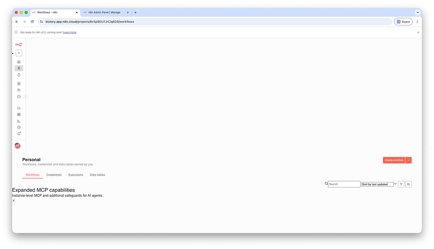Image resolution: width=434 pixels, height=249 pixels.
Task: Click the n8n logo in the sidebar
Action: (x=19, y=44)
